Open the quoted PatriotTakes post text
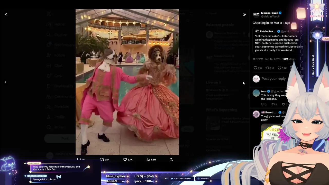This screenshot has width=329, height=185. pos(279,43)
